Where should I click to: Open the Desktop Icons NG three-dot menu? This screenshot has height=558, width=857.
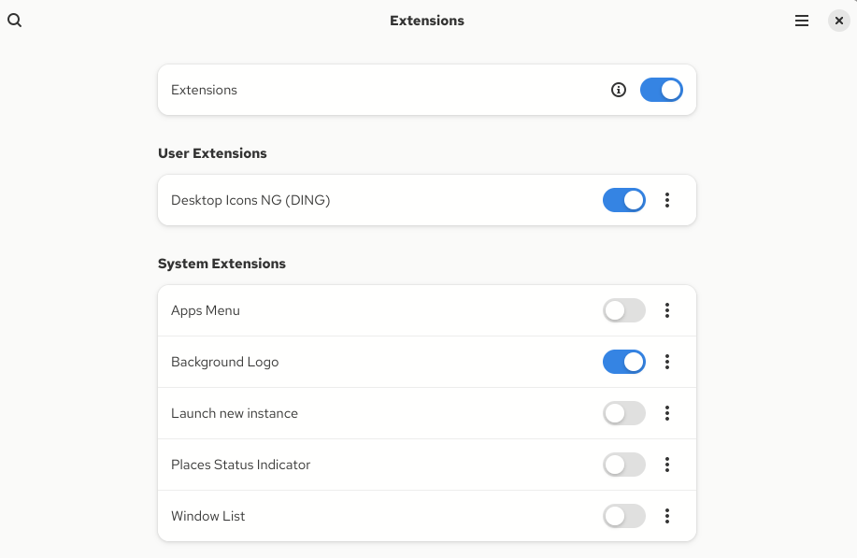(x=667, y=200)
